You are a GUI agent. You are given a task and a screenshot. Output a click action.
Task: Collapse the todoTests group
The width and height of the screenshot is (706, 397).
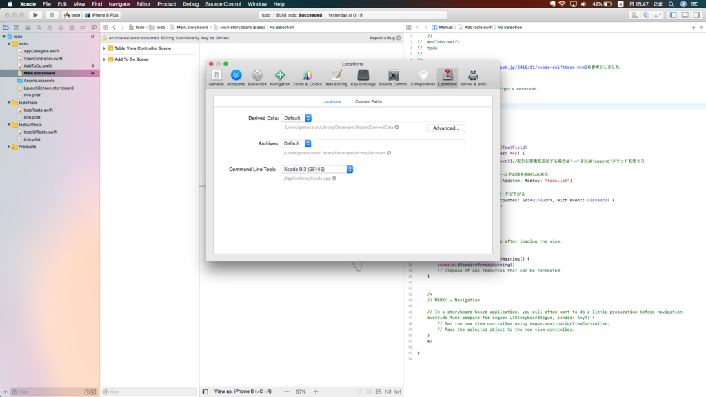click(9, 103)
